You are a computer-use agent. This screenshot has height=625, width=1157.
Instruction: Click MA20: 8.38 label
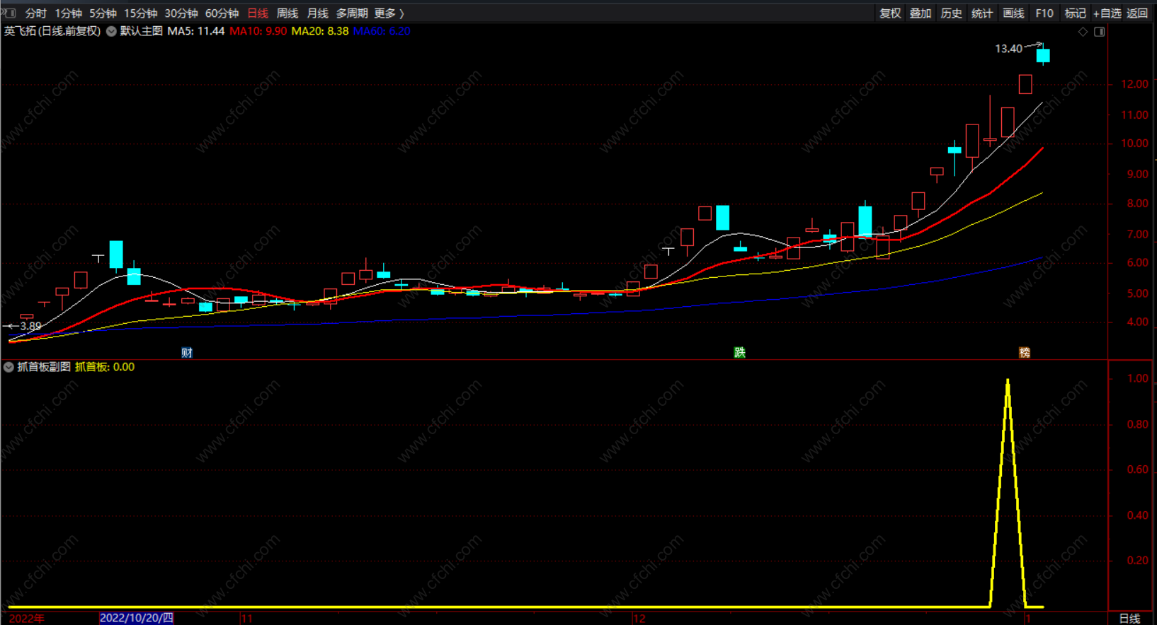point(320,31)
